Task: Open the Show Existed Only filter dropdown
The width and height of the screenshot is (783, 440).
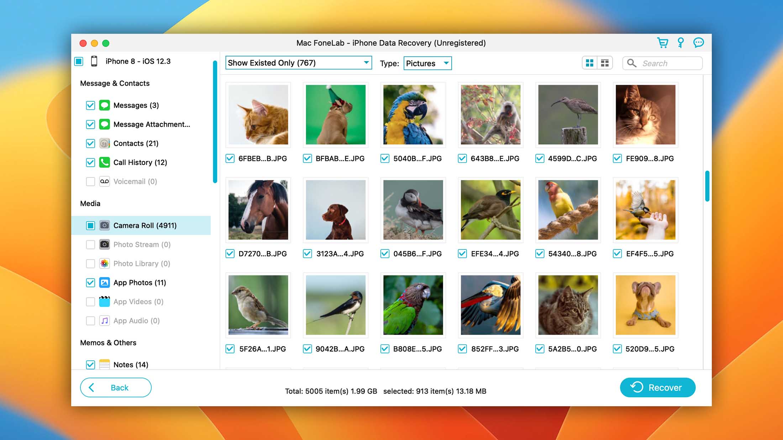Action: tap(299, 63)
